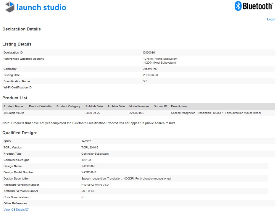This screenshot has width=279, height=215.
Task: Select the Product Name column header
Action: pos(13,106)
